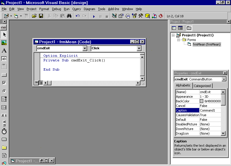The image size is (231, 166).
Task: Select the CommandButton tool in toolbox
Action: [x=4, y=75]
